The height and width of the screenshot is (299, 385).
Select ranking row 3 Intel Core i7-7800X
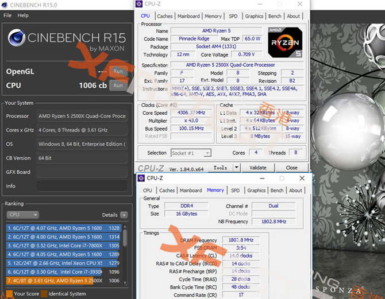(63, 246)
